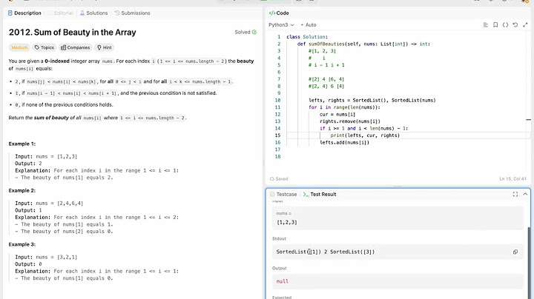Open the Companies tag

[x=75, y=47]
